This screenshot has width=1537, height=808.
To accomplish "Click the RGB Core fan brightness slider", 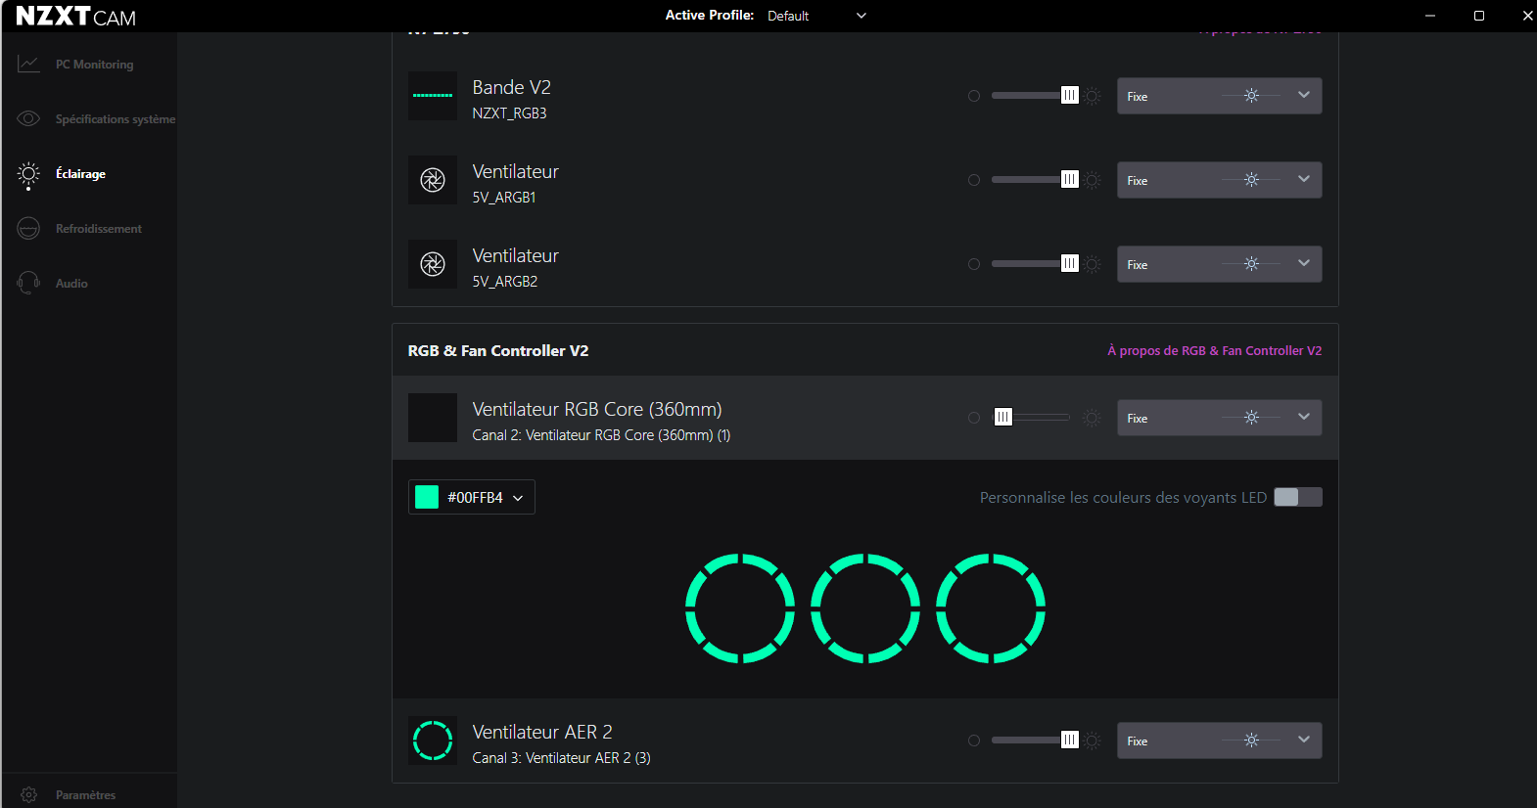I will coord(1032,418).
